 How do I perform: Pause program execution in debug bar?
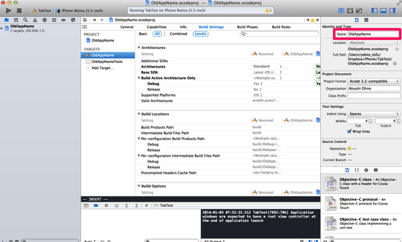click(106, 206)
